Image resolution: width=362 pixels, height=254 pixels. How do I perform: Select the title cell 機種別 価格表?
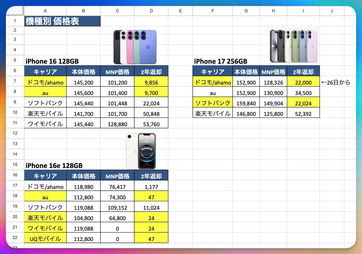[62, 21]
